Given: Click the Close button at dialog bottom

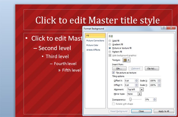Looking at the screenshot, I should (x=141, y=111).
